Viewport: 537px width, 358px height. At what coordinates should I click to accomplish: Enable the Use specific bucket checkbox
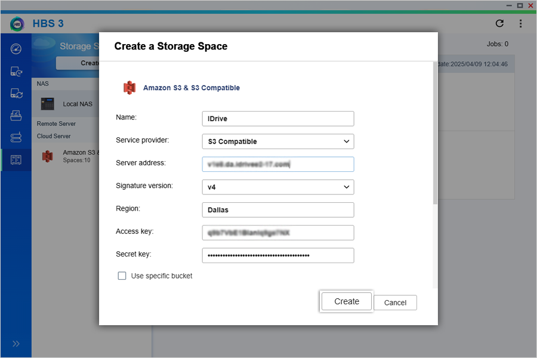click(122, 276)
